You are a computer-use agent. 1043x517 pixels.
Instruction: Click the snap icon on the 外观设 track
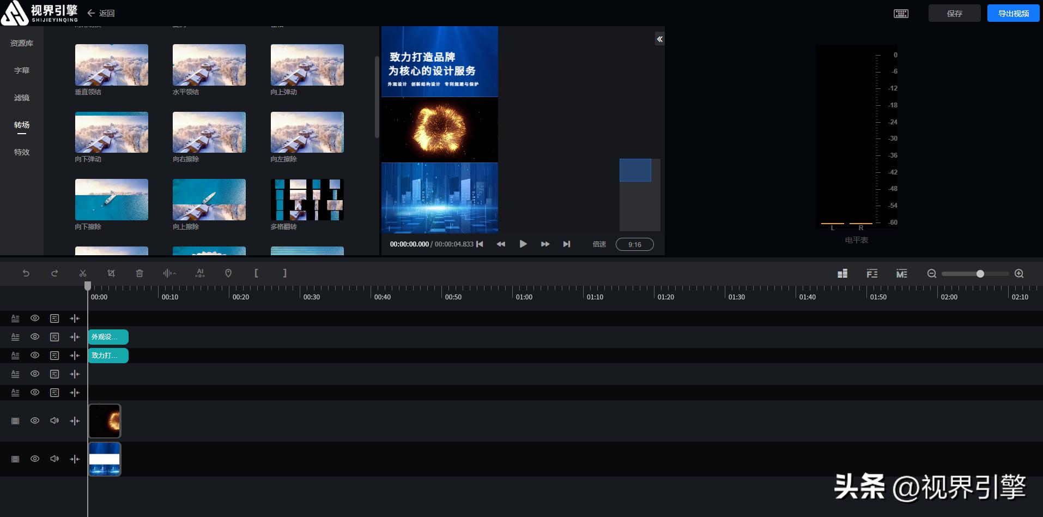[75, 337]
